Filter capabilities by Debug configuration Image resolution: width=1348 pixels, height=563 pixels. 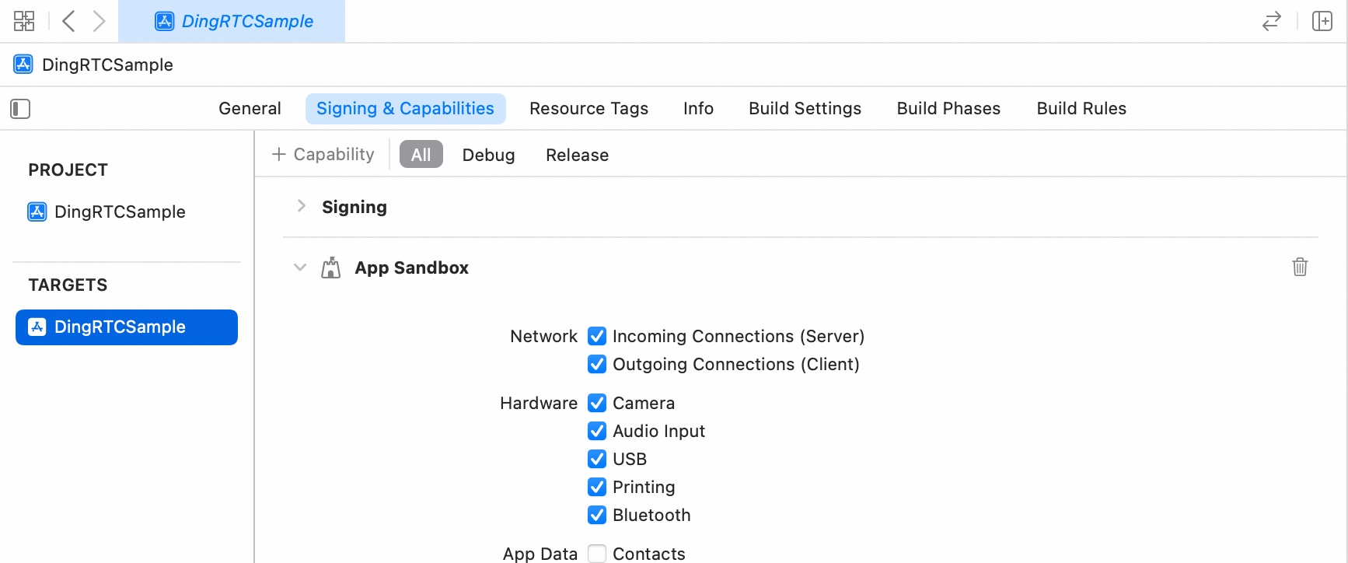click(488, 155)
